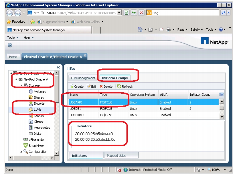Viewport: 235px width, 176px height.
Task: Click the Bing search magnifier icon
Action: 223,13
